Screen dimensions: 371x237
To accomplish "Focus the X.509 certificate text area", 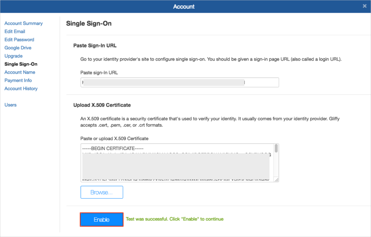I will point(177,163).
